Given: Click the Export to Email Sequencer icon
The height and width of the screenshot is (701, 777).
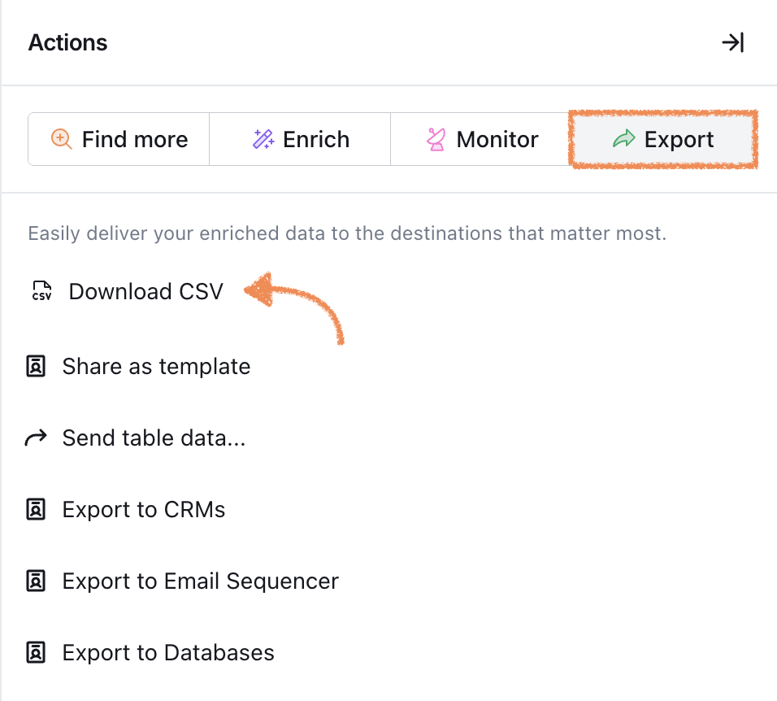Looking at the screenshot, I should [36, 581].
